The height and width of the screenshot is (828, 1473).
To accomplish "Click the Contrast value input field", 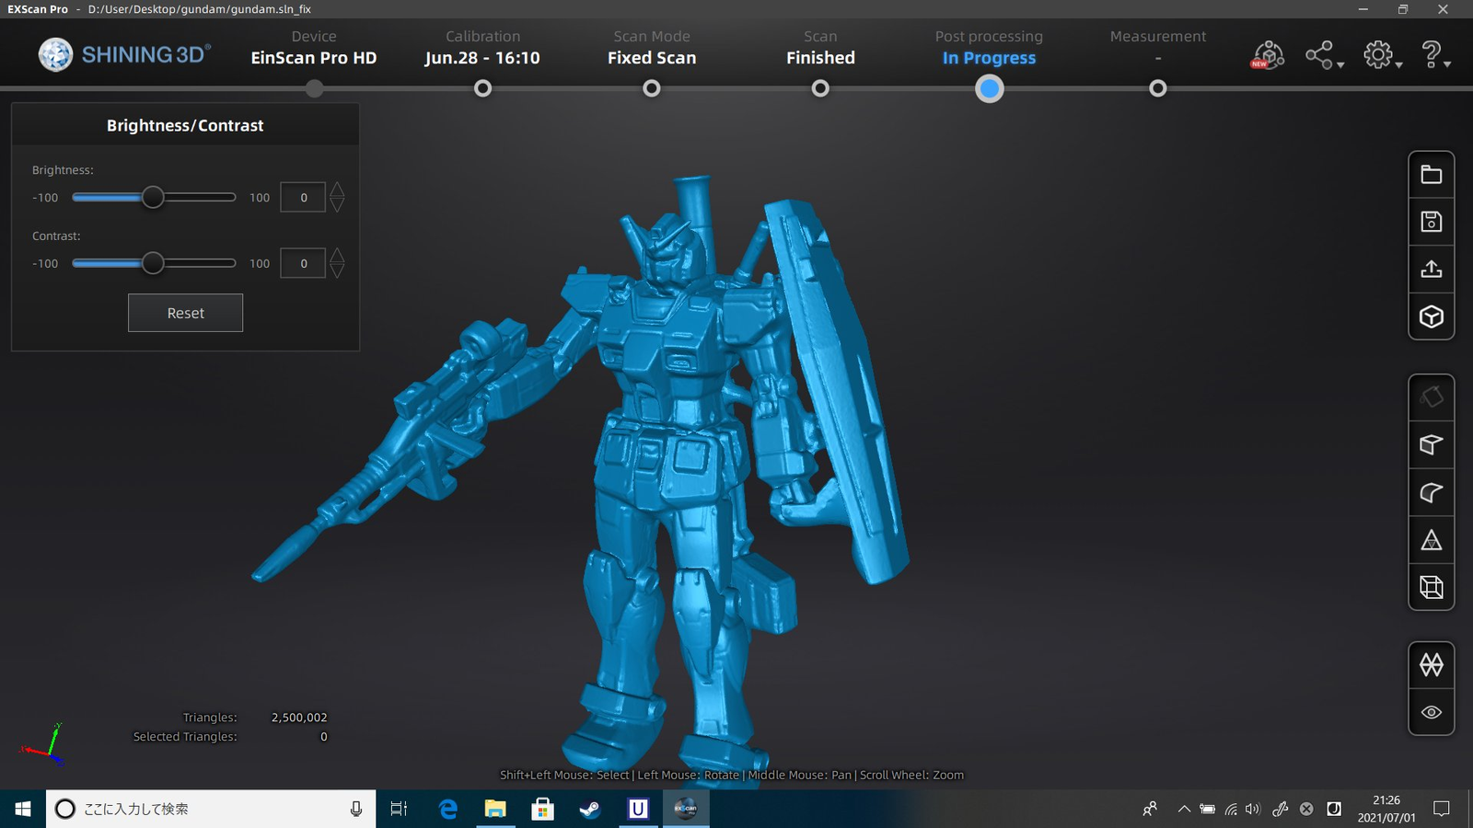I will click(x=303, y=264).
